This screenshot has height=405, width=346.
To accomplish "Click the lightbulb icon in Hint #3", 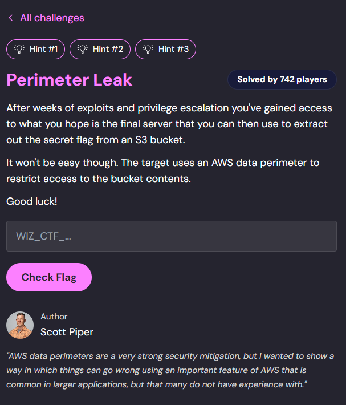I will click(148, 49).
